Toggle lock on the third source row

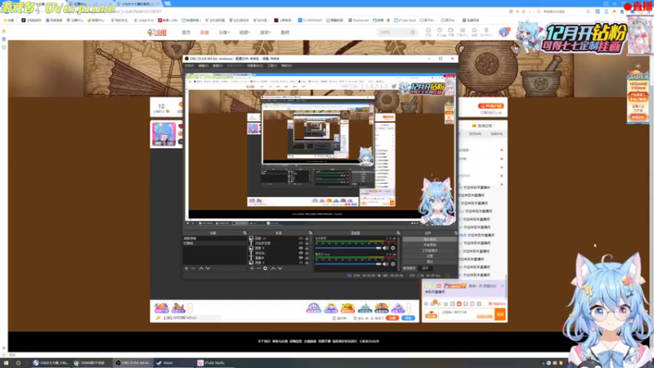(x=307, y=249)
